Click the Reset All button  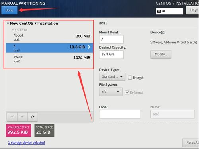pos(191,143)
